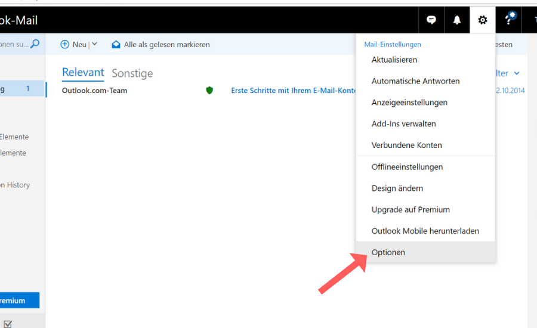Open the Tasks checkmark icon in sidebar
The height and width of the screenshot is (328, 537).
[x=8, y=324]
